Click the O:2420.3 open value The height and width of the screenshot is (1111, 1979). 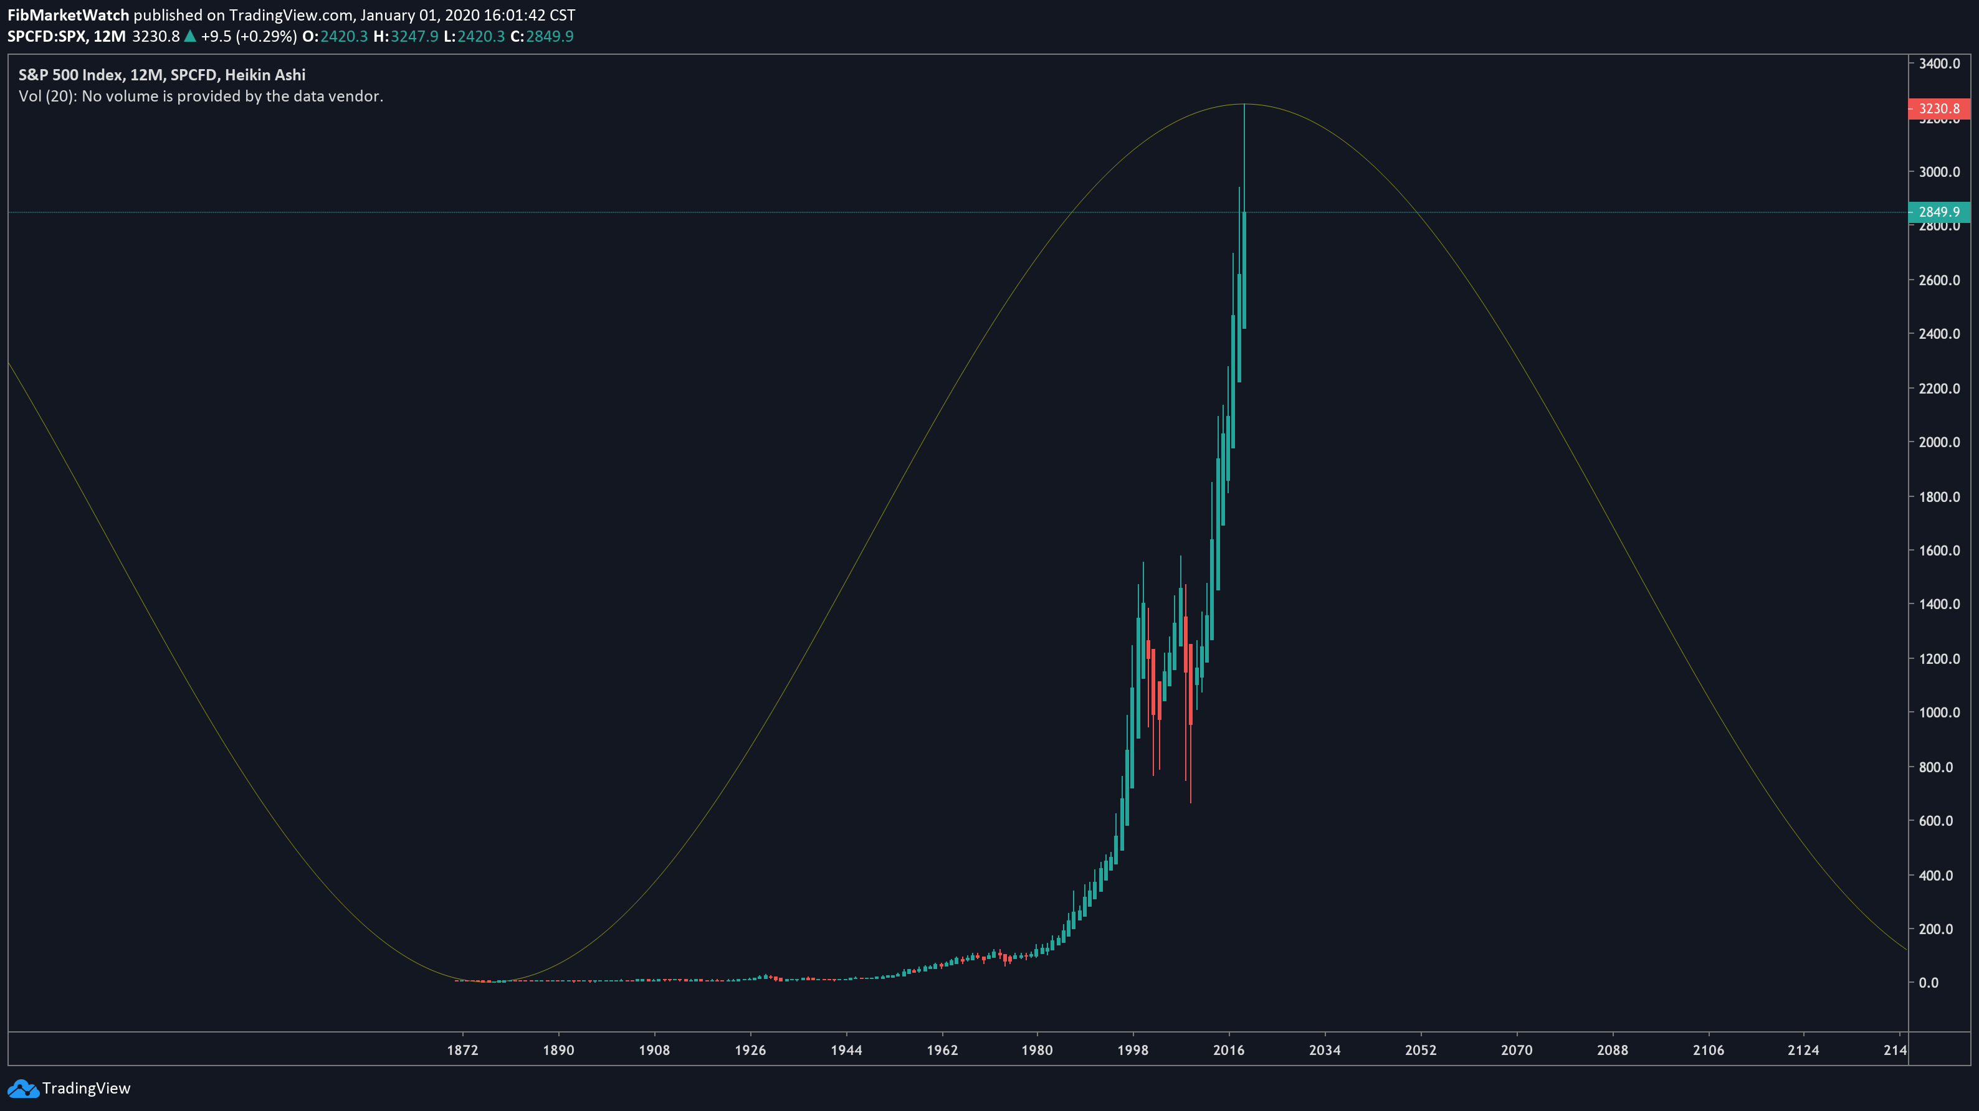click(x=335, y=36)
